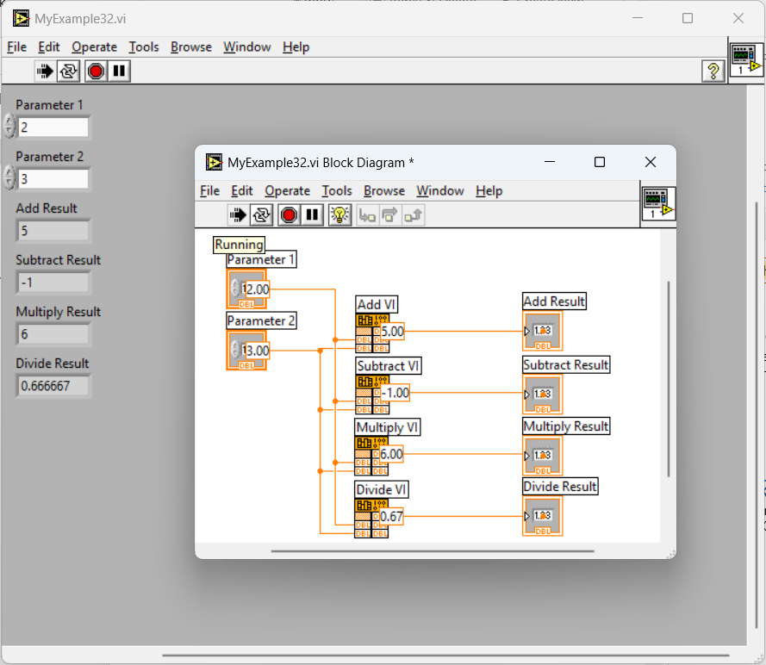The height and width of the screenshot is (665, 766).
Task: Abort execution in front panel toolbar
Action: point(96,71)
